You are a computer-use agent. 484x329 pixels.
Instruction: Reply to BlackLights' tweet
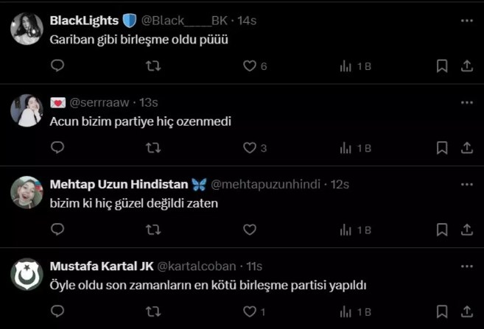point(57,66)
